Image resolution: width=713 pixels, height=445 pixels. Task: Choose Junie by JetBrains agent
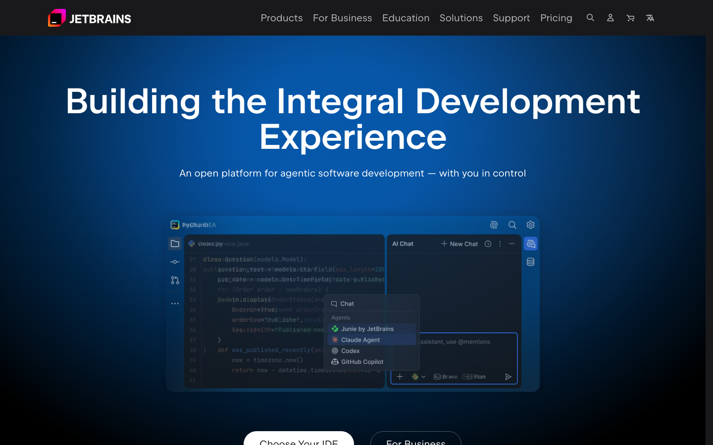[x=371, y=329]
